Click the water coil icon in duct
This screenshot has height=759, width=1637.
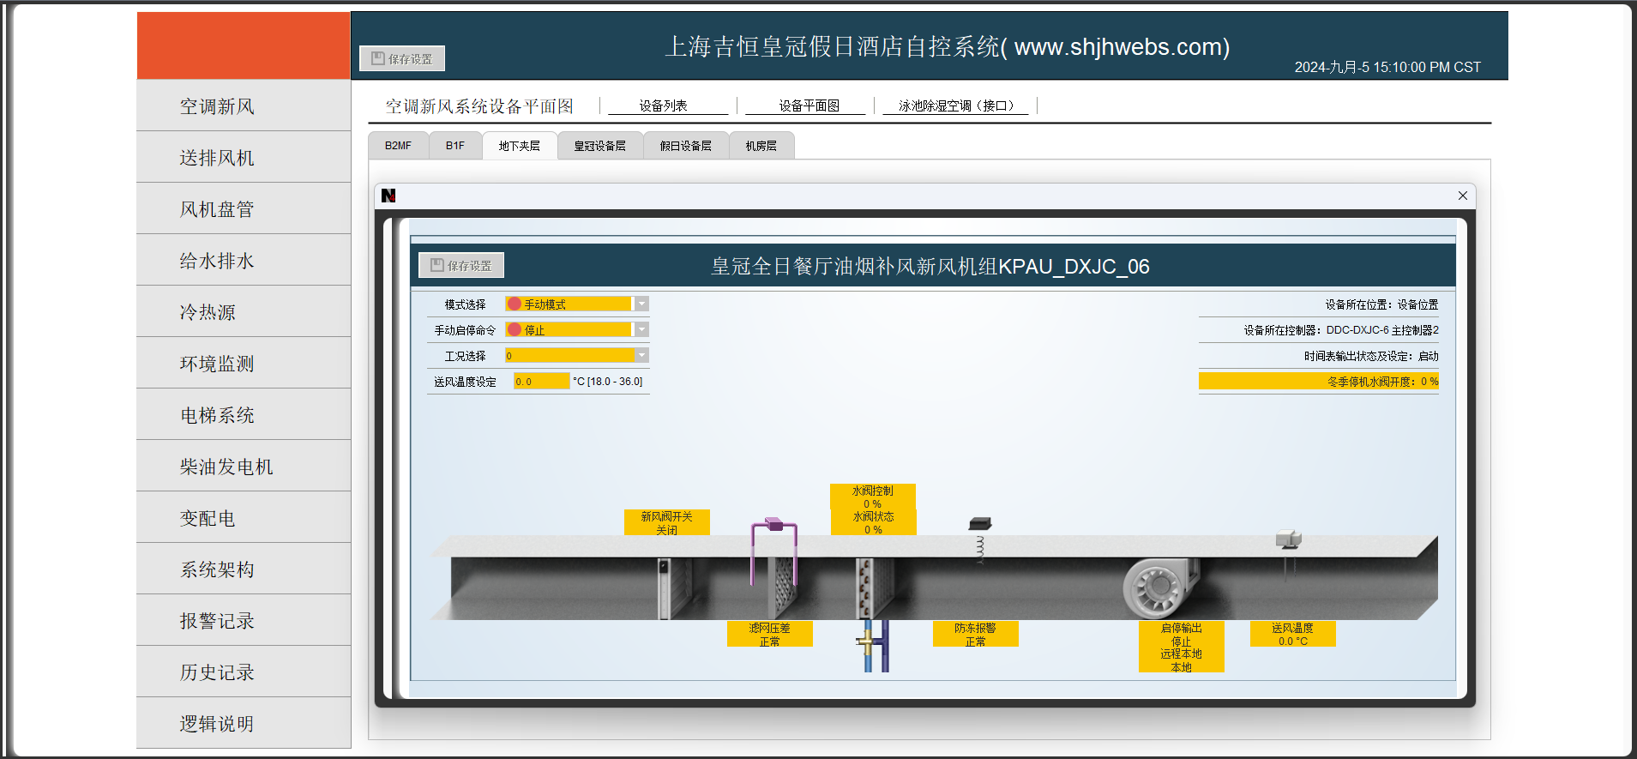[874, 587]
